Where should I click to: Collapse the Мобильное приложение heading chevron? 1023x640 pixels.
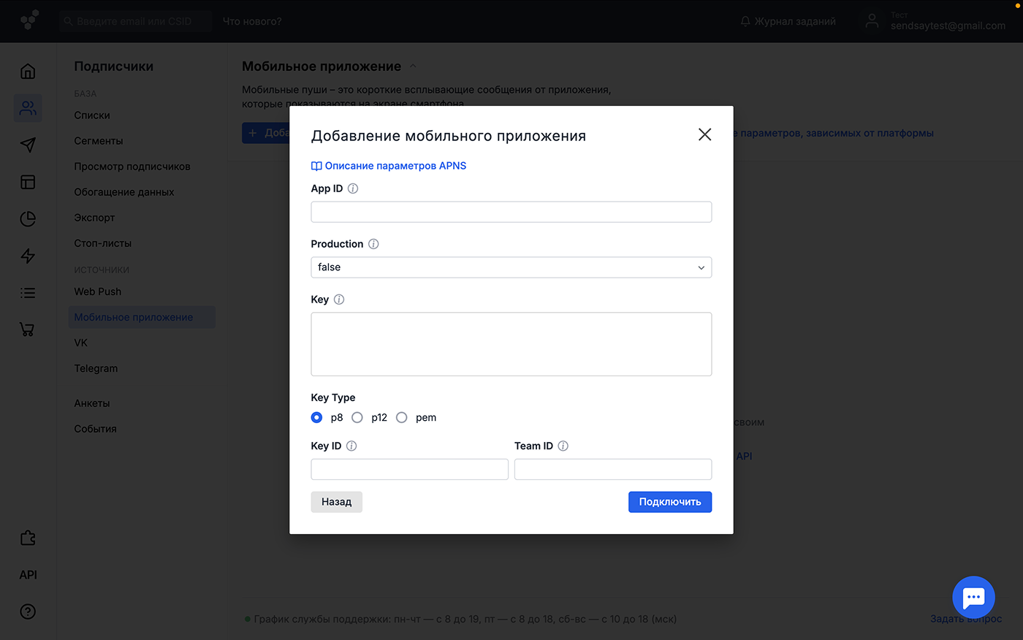(412, 65)
